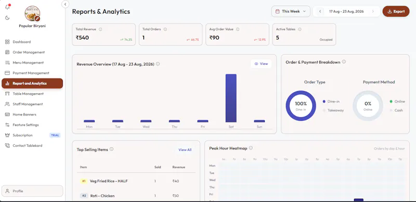416x202 pixels.
Task: Click Order & Payment Breakdown info icon
Action: point(344,61)
